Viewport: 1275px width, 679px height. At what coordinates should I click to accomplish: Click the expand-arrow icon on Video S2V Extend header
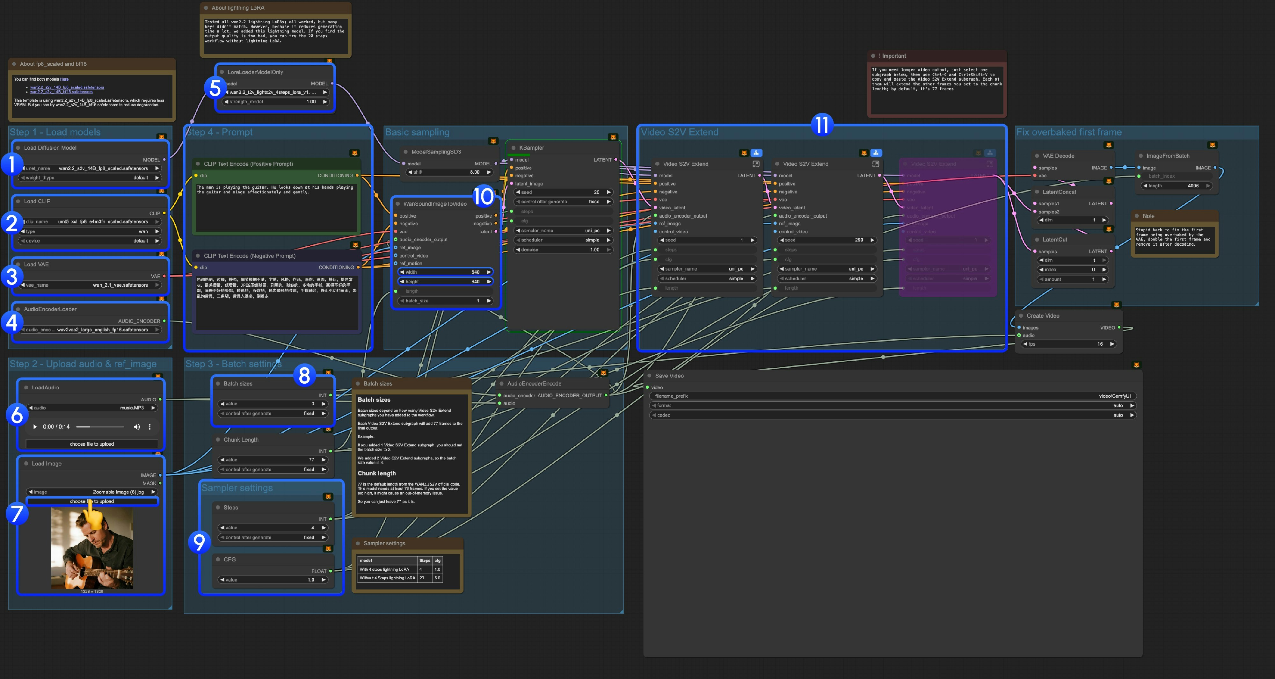757,164
